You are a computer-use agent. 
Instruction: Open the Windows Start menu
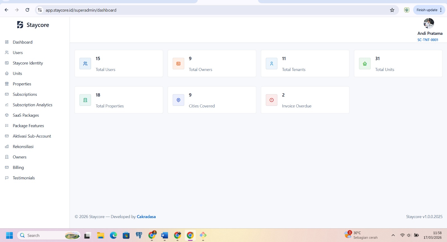coord(9,235)
